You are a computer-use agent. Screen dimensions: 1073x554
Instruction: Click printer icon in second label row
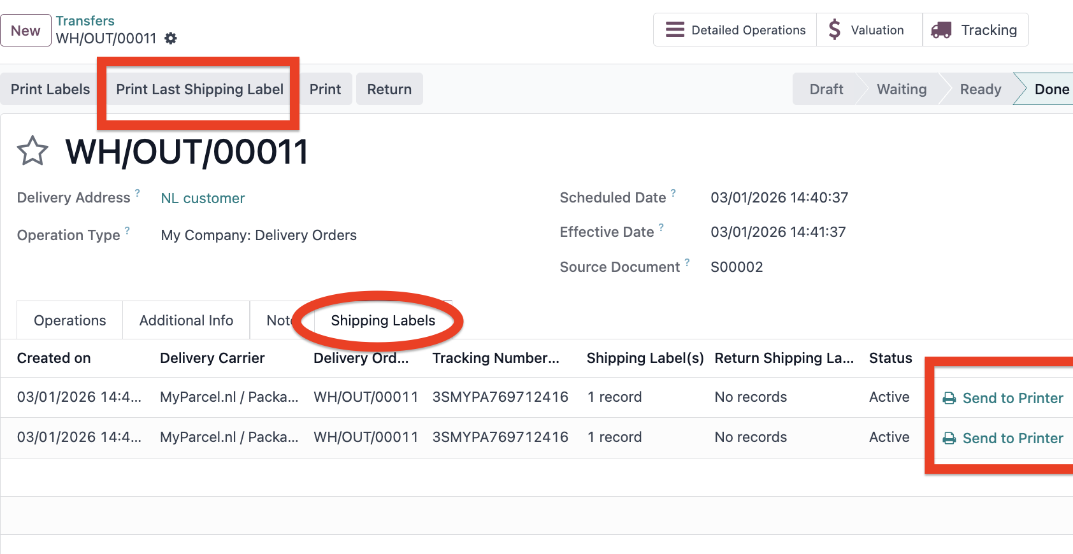coord(949,438)
